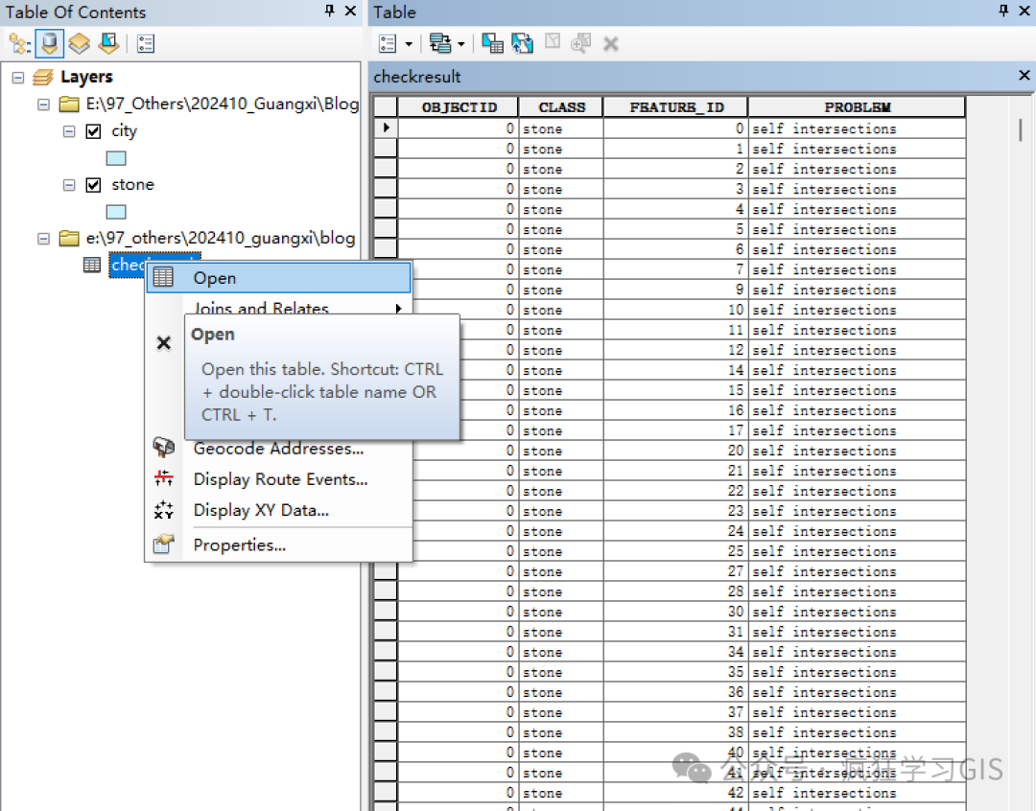This screenshot has height=811, width=1036.
Task: Click the Display XY Data icon
Action: click(164, 509)
